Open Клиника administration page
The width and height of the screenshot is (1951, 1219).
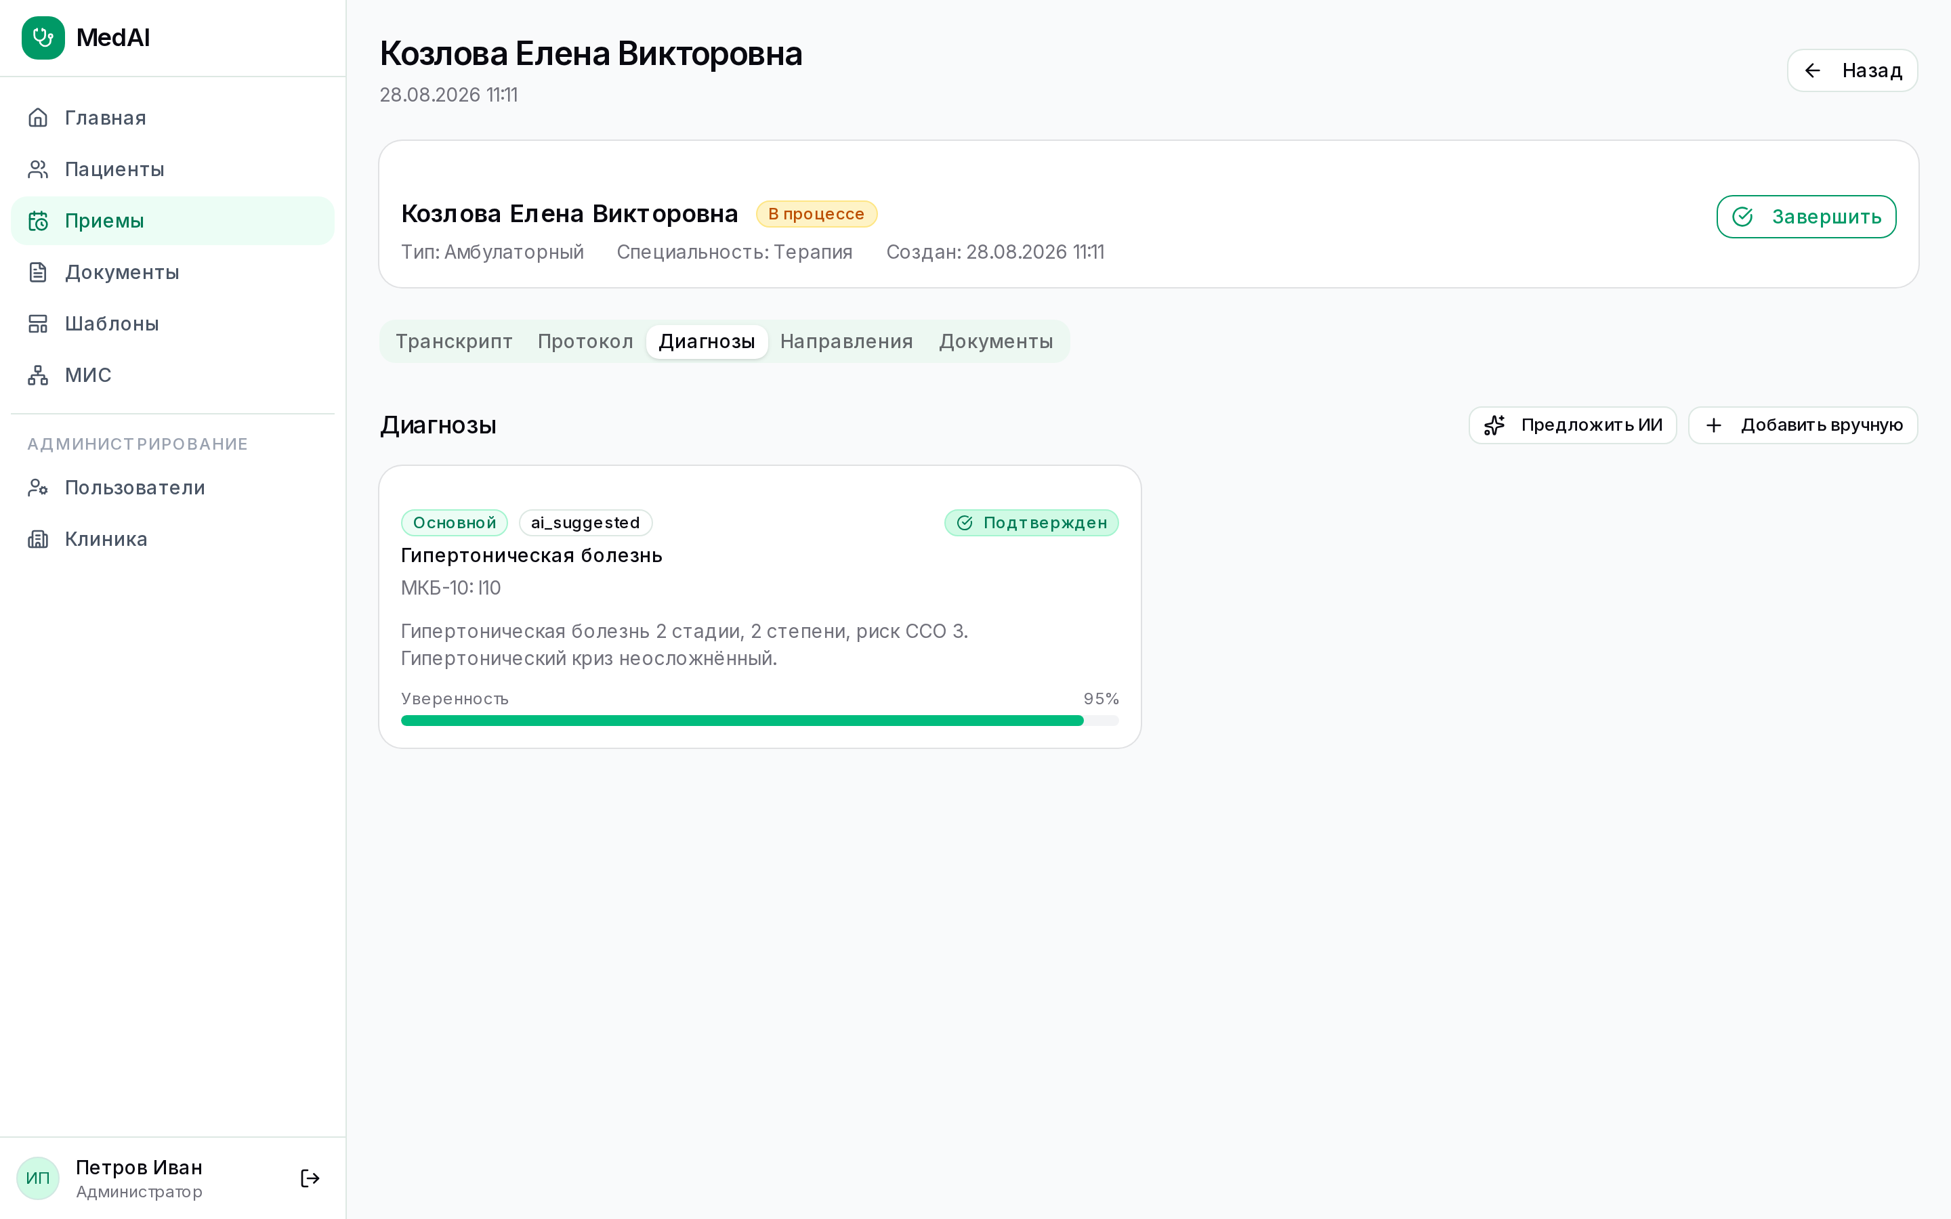173,539
